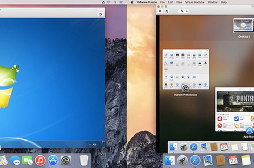Click the System Preferences gear badge icon
Image resolution: width=254 pixels, height=168 pixels.
pyautogui.click(x=185, y=89)
